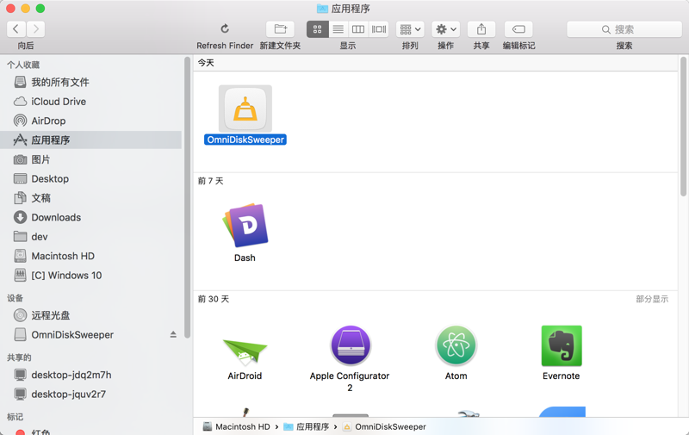
Task: Click the 今天 group header
Action: [x=206, y=63]
